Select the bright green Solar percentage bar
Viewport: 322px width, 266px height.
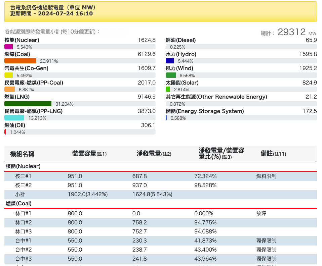(x=168, y=89)
